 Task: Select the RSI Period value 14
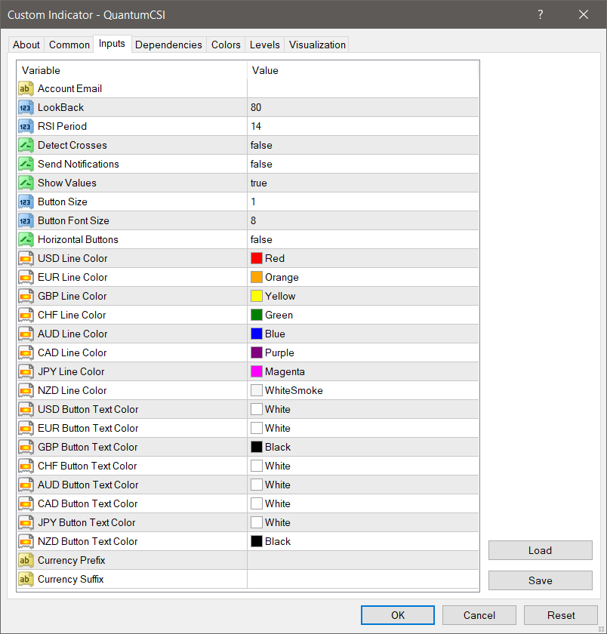click(257, 127)
